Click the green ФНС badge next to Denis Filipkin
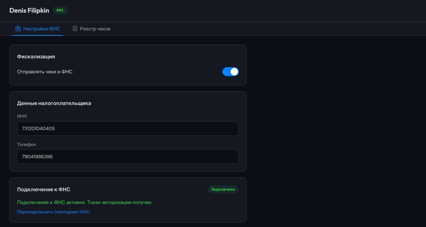Image resolution: width=426 pixels, height=227 pixels. [x=60, y=10]
